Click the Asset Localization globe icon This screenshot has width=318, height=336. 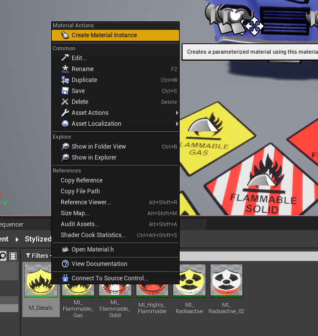pyautogui.click(x=65, y=124)
